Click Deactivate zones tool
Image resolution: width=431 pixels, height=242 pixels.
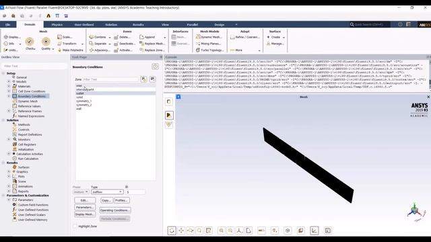125,43
